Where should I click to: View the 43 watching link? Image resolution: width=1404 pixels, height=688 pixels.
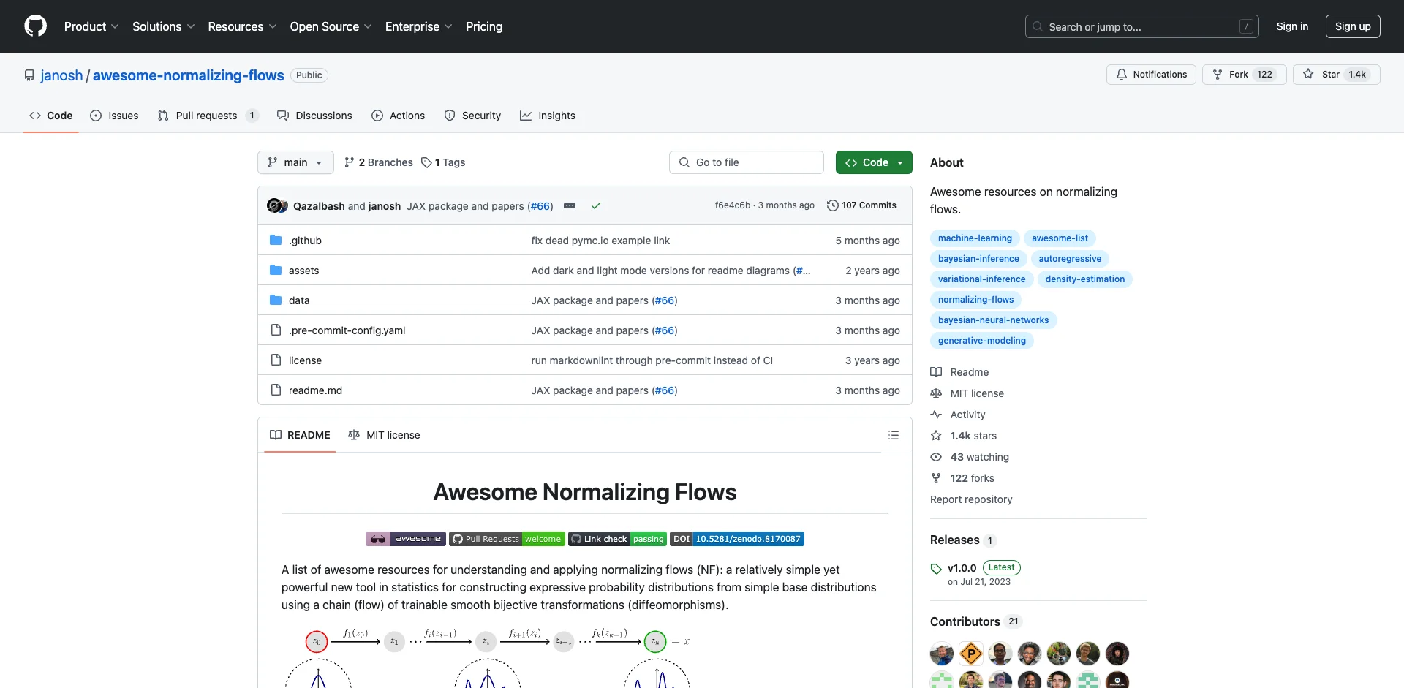(970, 457)
